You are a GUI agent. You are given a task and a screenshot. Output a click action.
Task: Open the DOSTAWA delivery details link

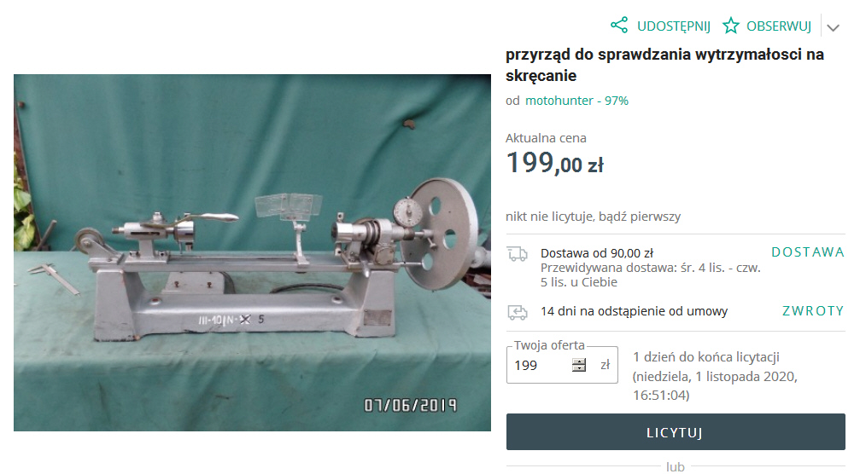808,252
